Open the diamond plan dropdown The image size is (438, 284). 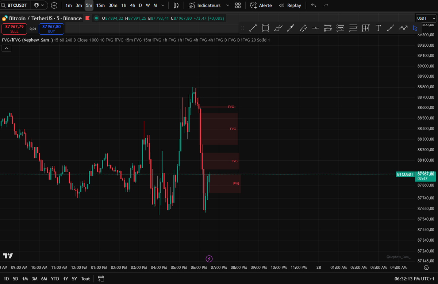click(39, 5)
